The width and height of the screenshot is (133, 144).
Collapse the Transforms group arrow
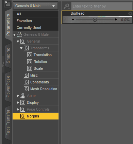pyautogui.click(x=21, y=48)
